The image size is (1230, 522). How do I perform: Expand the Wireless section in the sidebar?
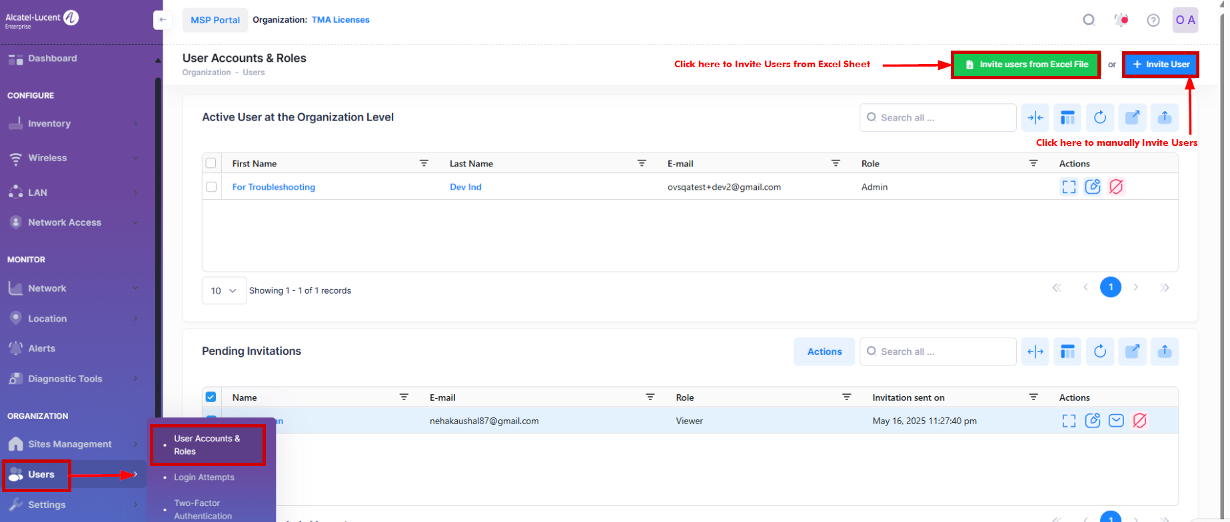[73, 158]
